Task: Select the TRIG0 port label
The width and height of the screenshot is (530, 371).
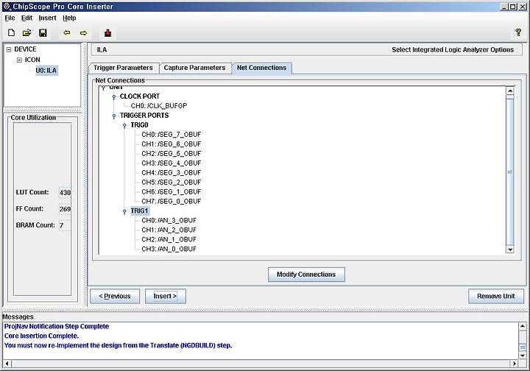Action: [x=139, y=125]
